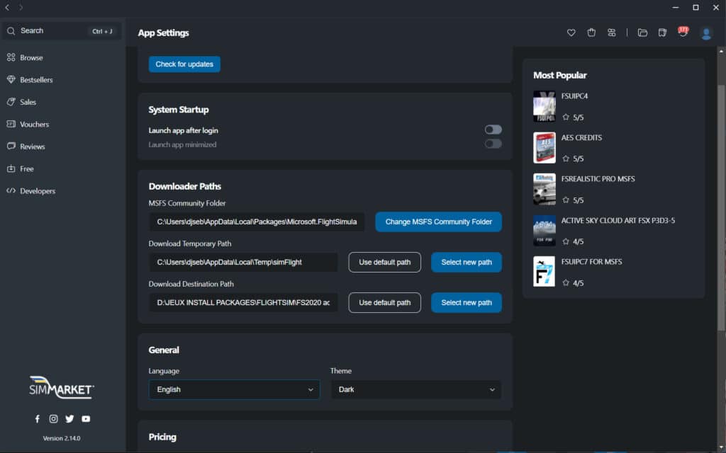Click the downloads folder icon in header

click(642, 33)
